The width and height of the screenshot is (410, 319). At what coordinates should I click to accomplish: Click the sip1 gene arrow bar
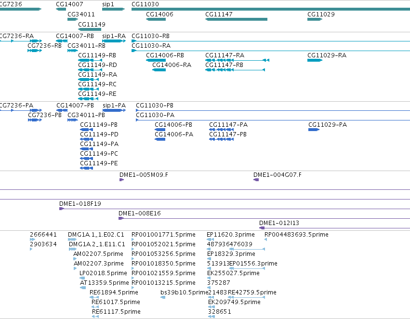pyautogui.click(x=114, y=9)
